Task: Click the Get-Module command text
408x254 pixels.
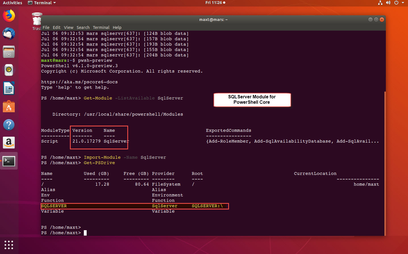Action: click(98, 98)
